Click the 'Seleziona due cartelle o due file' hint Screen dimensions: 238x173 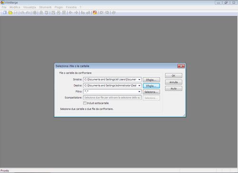(87, 109)
